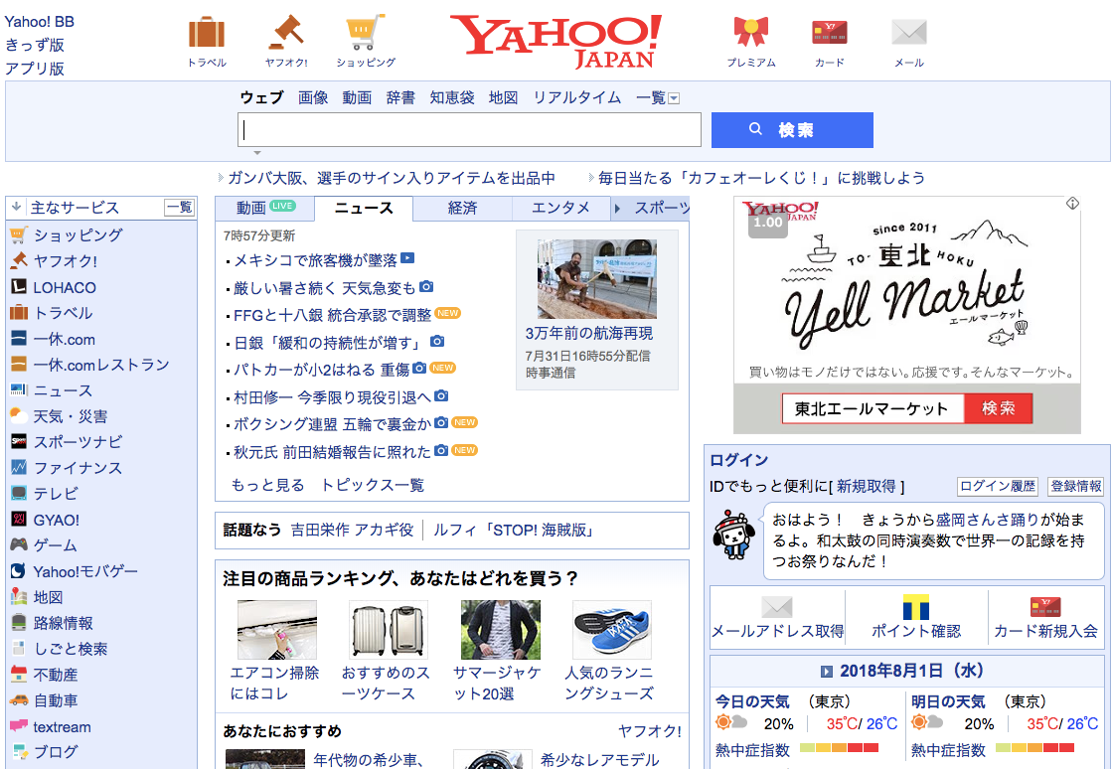Click the メールアドレス取得 envelope icon
Screen dimensions: 1111x769
(x=776, y=607)
